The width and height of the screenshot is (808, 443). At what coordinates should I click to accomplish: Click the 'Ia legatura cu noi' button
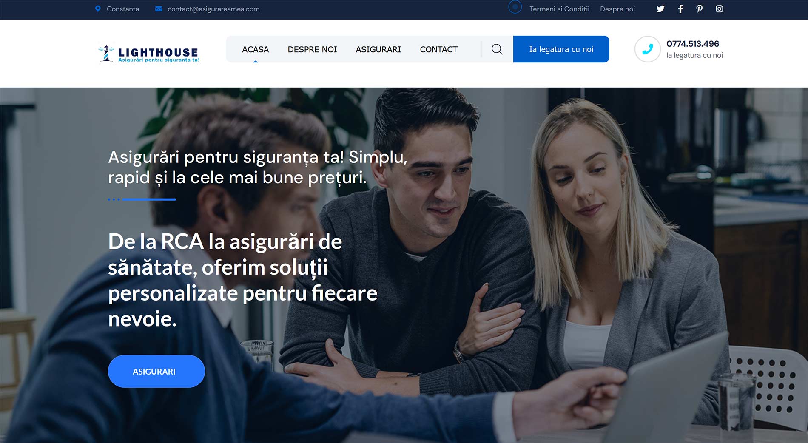pyautogui.click(x=561, y=49)
